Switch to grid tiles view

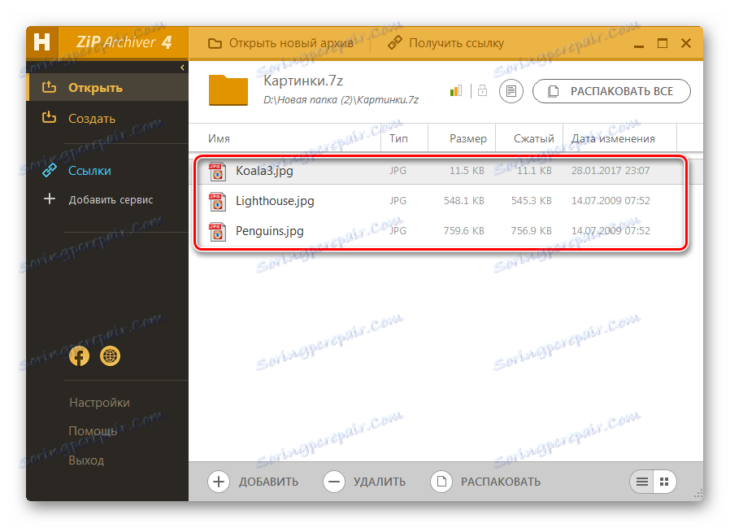664,482
